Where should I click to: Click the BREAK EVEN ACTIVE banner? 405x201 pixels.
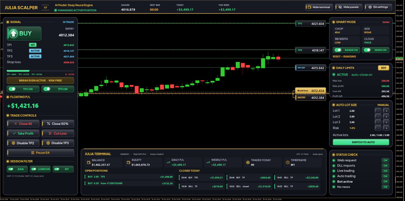(x=40, y=80)
